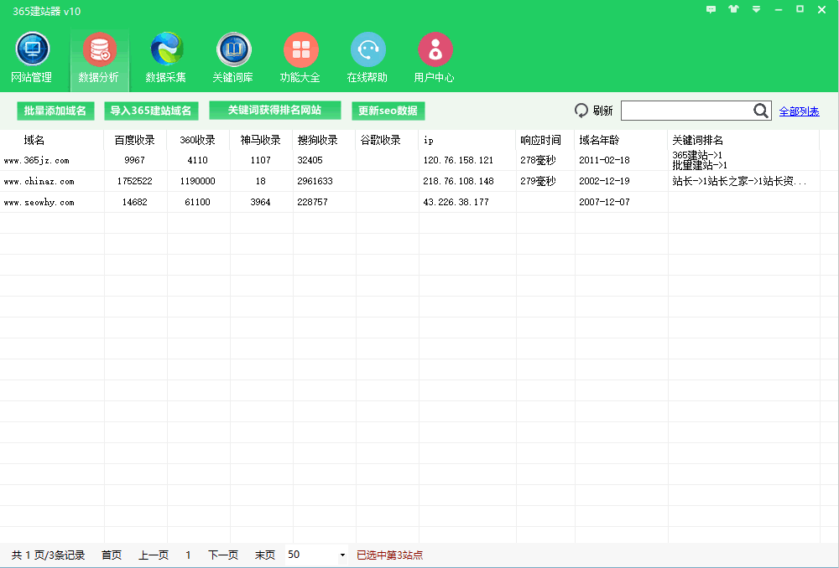
Task: Open the page size dropdown showing 50
Action: tap(317, 555)
